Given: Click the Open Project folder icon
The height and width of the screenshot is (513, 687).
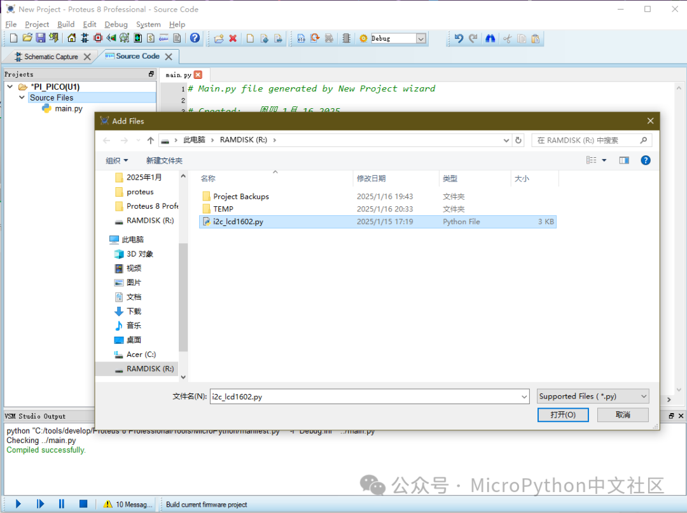Looking at the screenshot, I should (27, 38).
